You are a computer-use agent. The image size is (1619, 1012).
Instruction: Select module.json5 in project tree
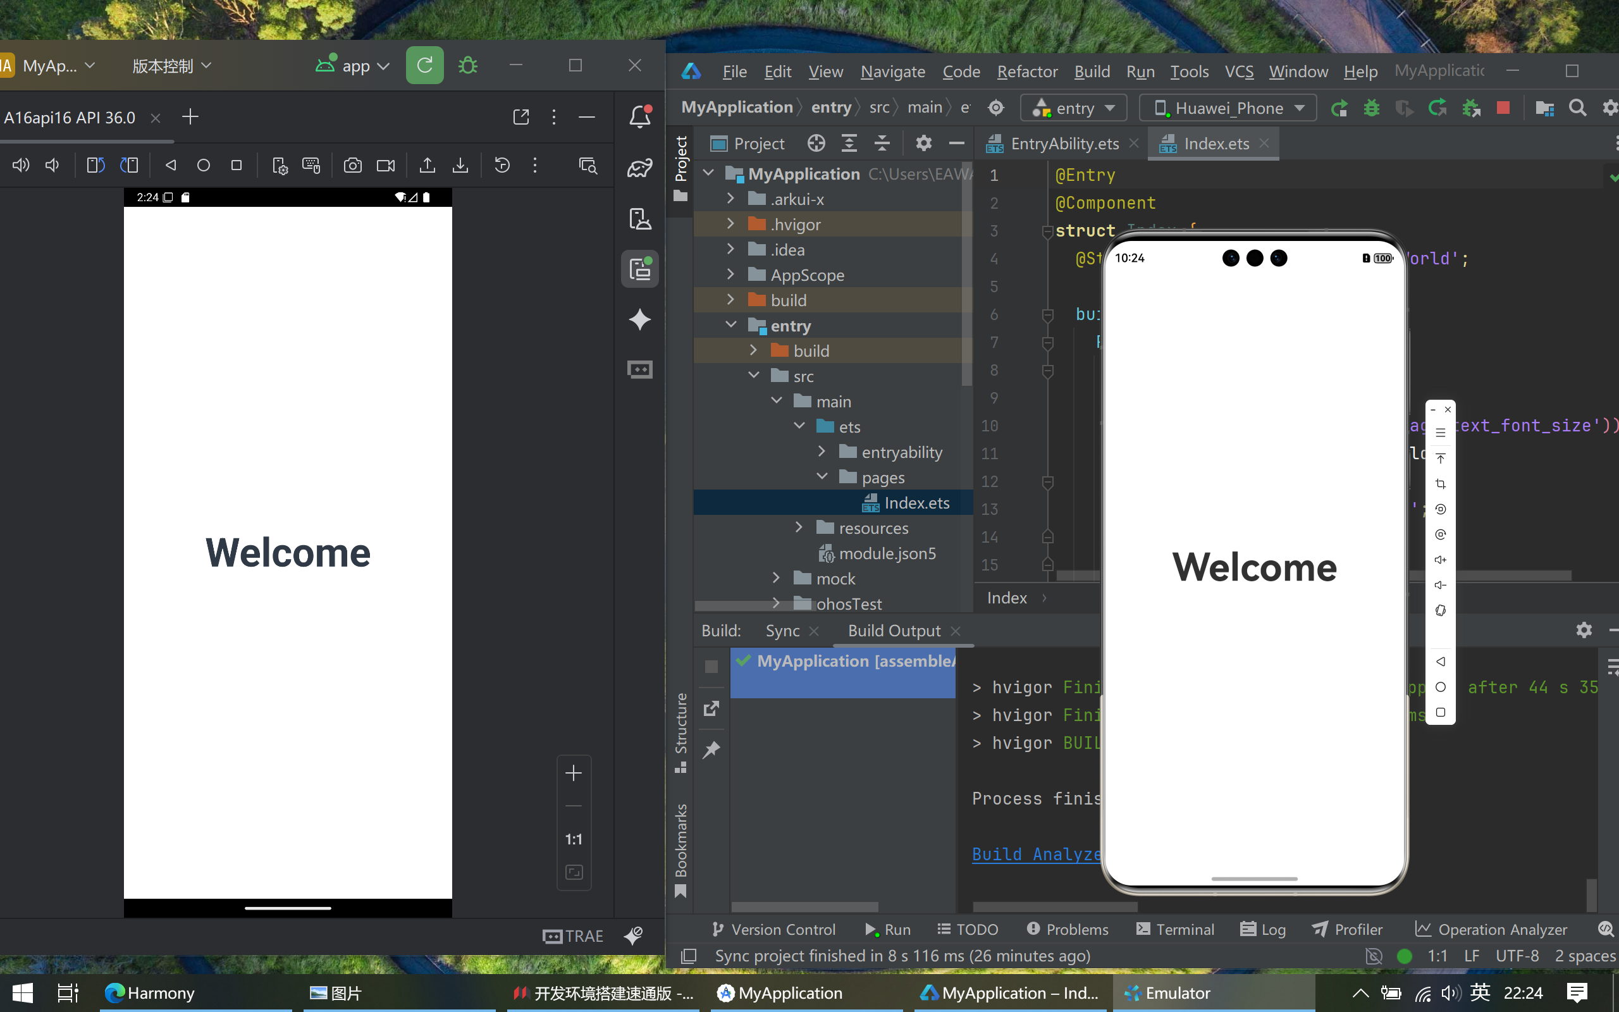(887, 553)
